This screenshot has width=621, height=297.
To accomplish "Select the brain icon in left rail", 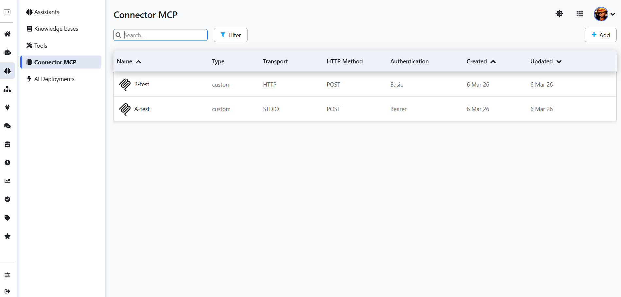I will click(x=7, y=71).
